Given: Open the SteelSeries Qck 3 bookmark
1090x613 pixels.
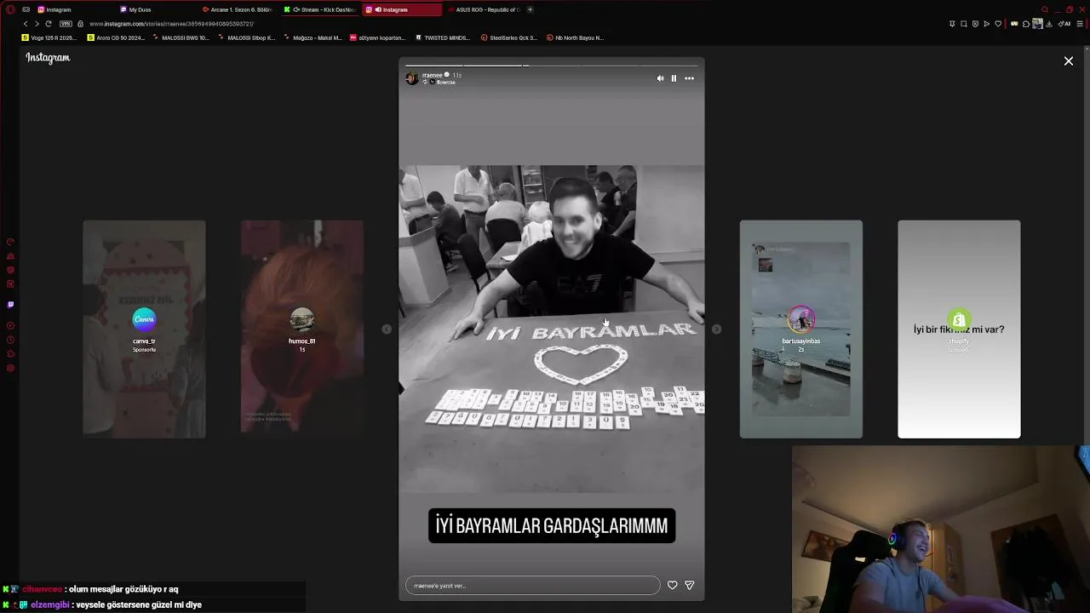Looking at the screenshot, I should pos(509,37).
